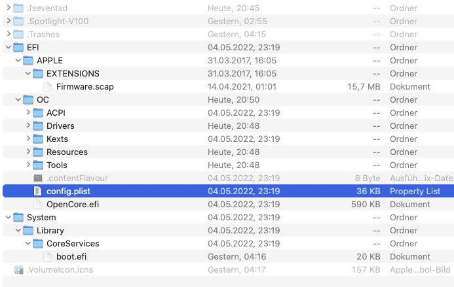Click the OpenCore.efi file icon
The image size is (454, 287).
(x=38, y=204)
